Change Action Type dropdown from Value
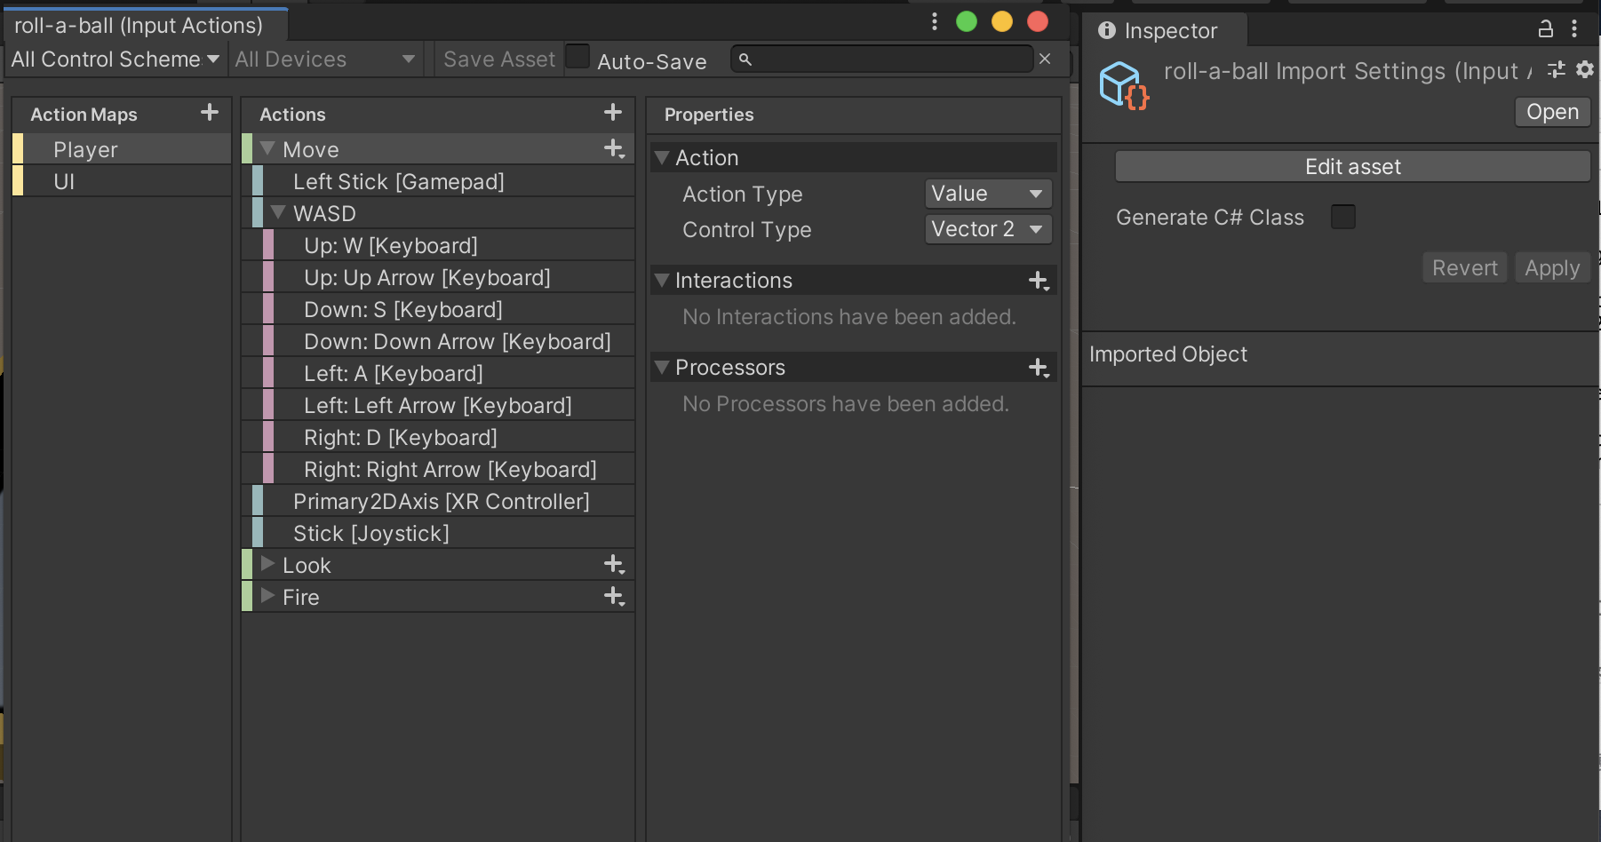 [988, 194]
